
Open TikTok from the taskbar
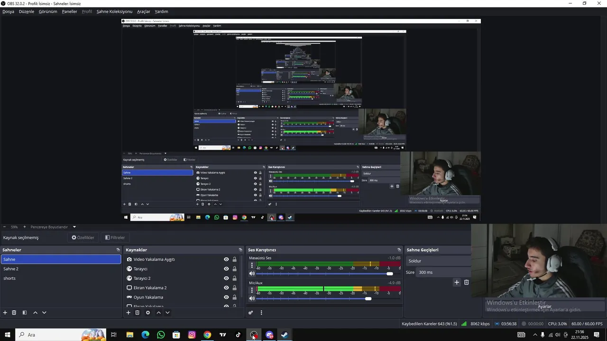point(238,335)
